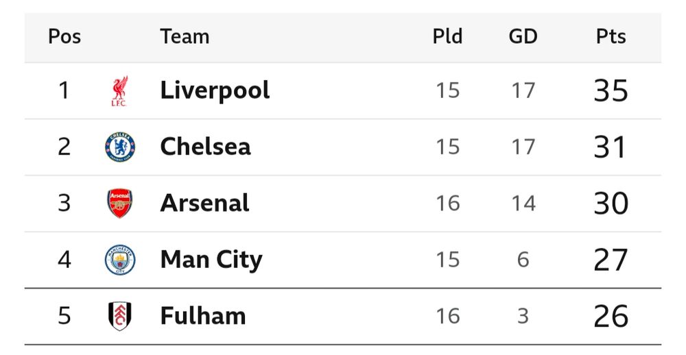This screenshot has width=686, height=355.
Task: Click the Pts column header
Action: (611, 37)
